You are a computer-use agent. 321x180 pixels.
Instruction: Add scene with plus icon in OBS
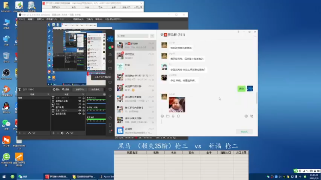(x=20, y=133)
